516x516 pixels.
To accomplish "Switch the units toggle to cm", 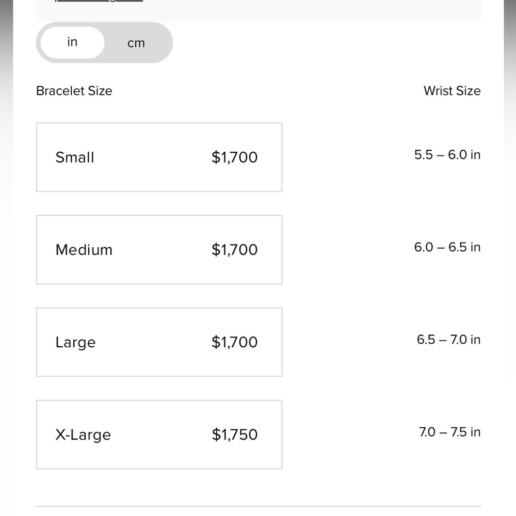I will tap(136, 43).
